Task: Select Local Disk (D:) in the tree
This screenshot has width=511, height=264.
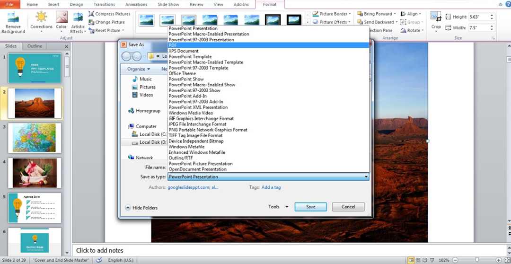Action: tap(149, 142)
